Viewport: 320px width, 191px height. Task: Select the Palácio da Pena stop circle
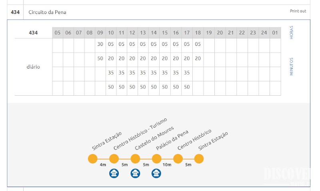156,159
